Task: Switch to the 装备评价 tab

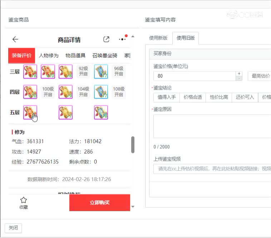Action: tap(21, 55)
